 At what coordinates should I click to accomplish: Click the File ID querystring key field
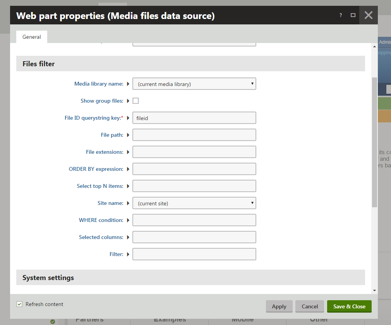[194, 118]
